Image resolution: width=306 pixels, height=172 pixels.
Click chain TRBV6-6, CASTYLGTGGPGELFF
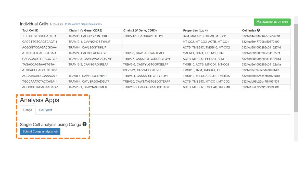point(145,64)
